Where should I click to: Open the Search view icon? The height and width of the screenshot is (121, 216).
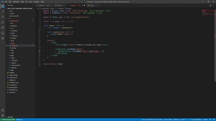tap(3, 11)
